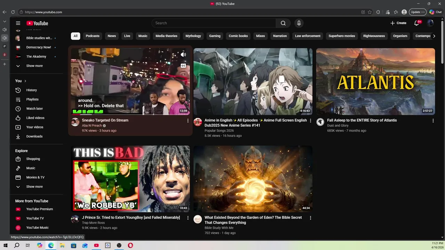Collapse the browser sidebar top chevron
445x250 pixels.
pyautogui.click(x=5, y=22)
